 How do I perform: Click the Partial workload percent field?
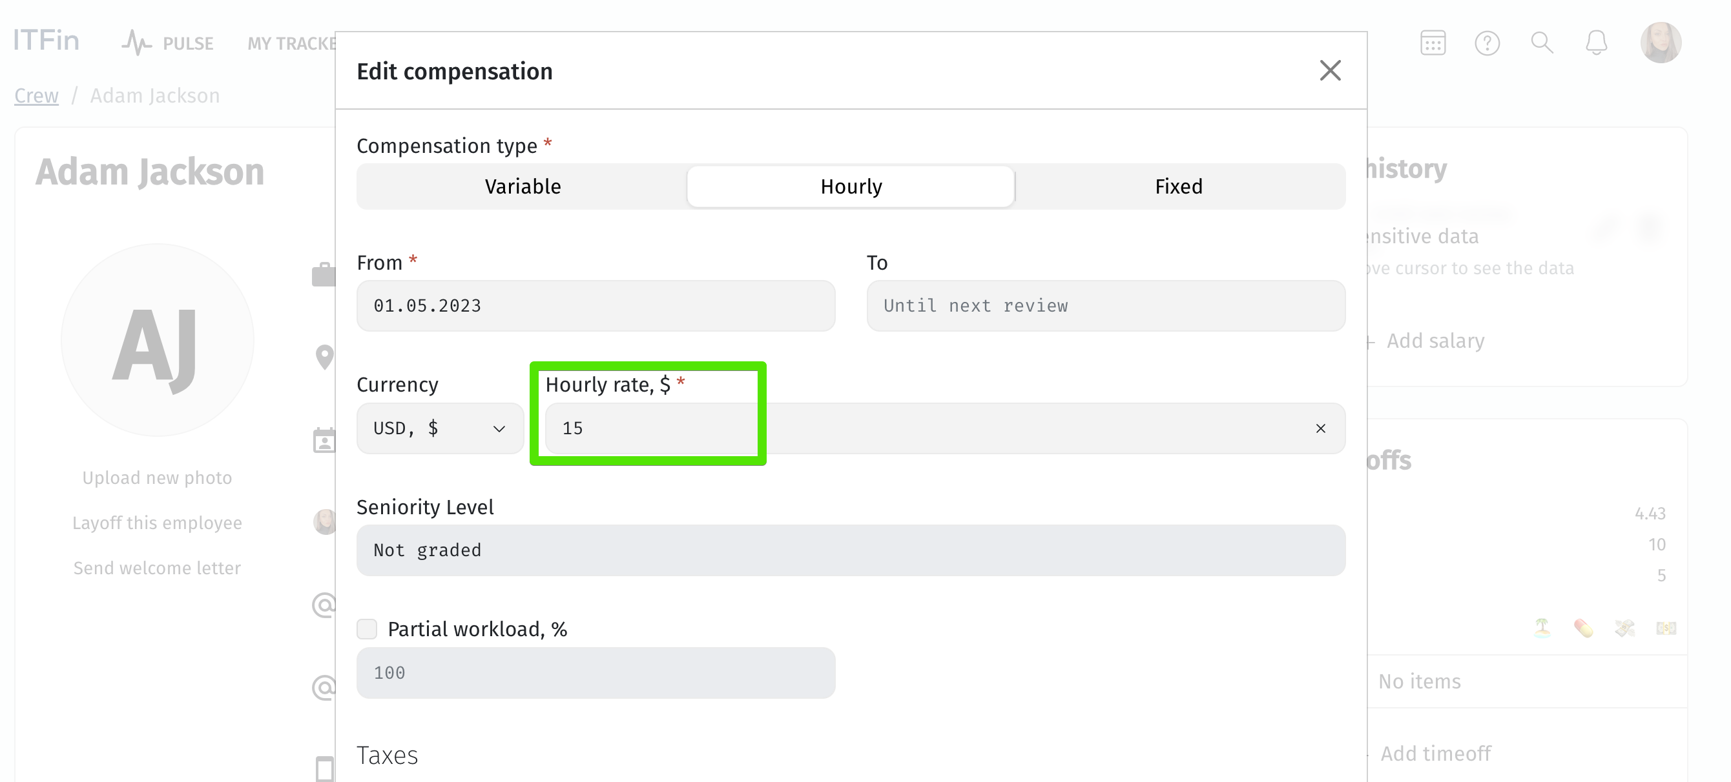(596, 672)
